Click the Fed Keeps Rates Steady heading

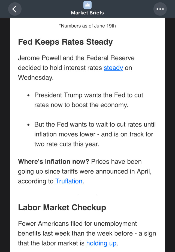click(65, 42)
